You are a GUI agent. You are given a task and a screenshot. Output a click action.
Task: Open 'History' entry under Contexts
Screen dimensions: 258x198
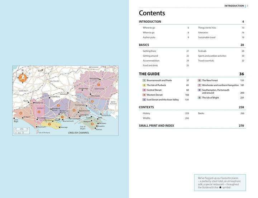(146, 113)
